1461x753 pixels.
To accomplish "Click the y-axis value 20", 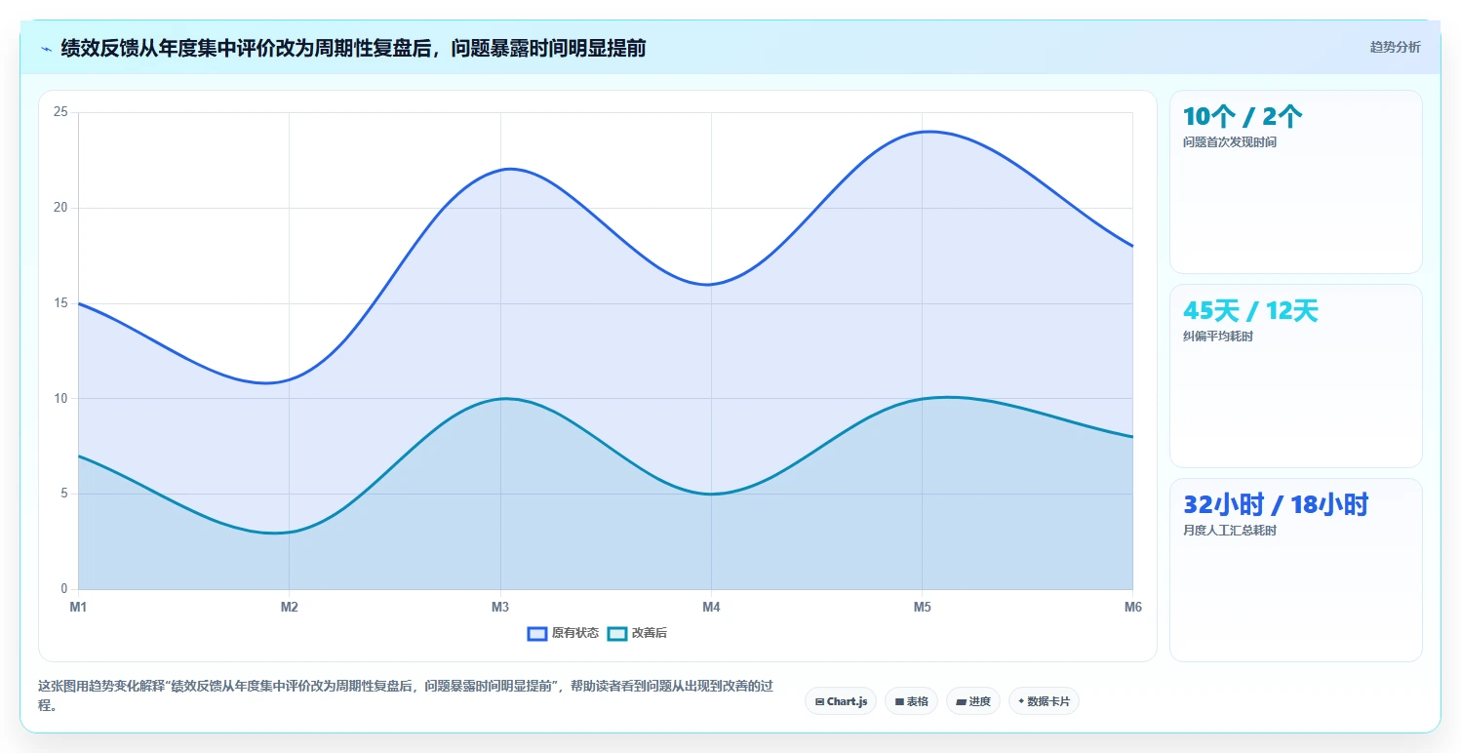I will tap(60, 208).
